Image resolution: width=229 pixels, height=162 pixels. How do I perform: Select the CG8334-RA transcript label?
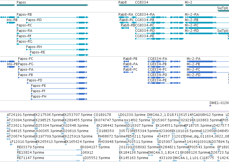tap(145, 15)
